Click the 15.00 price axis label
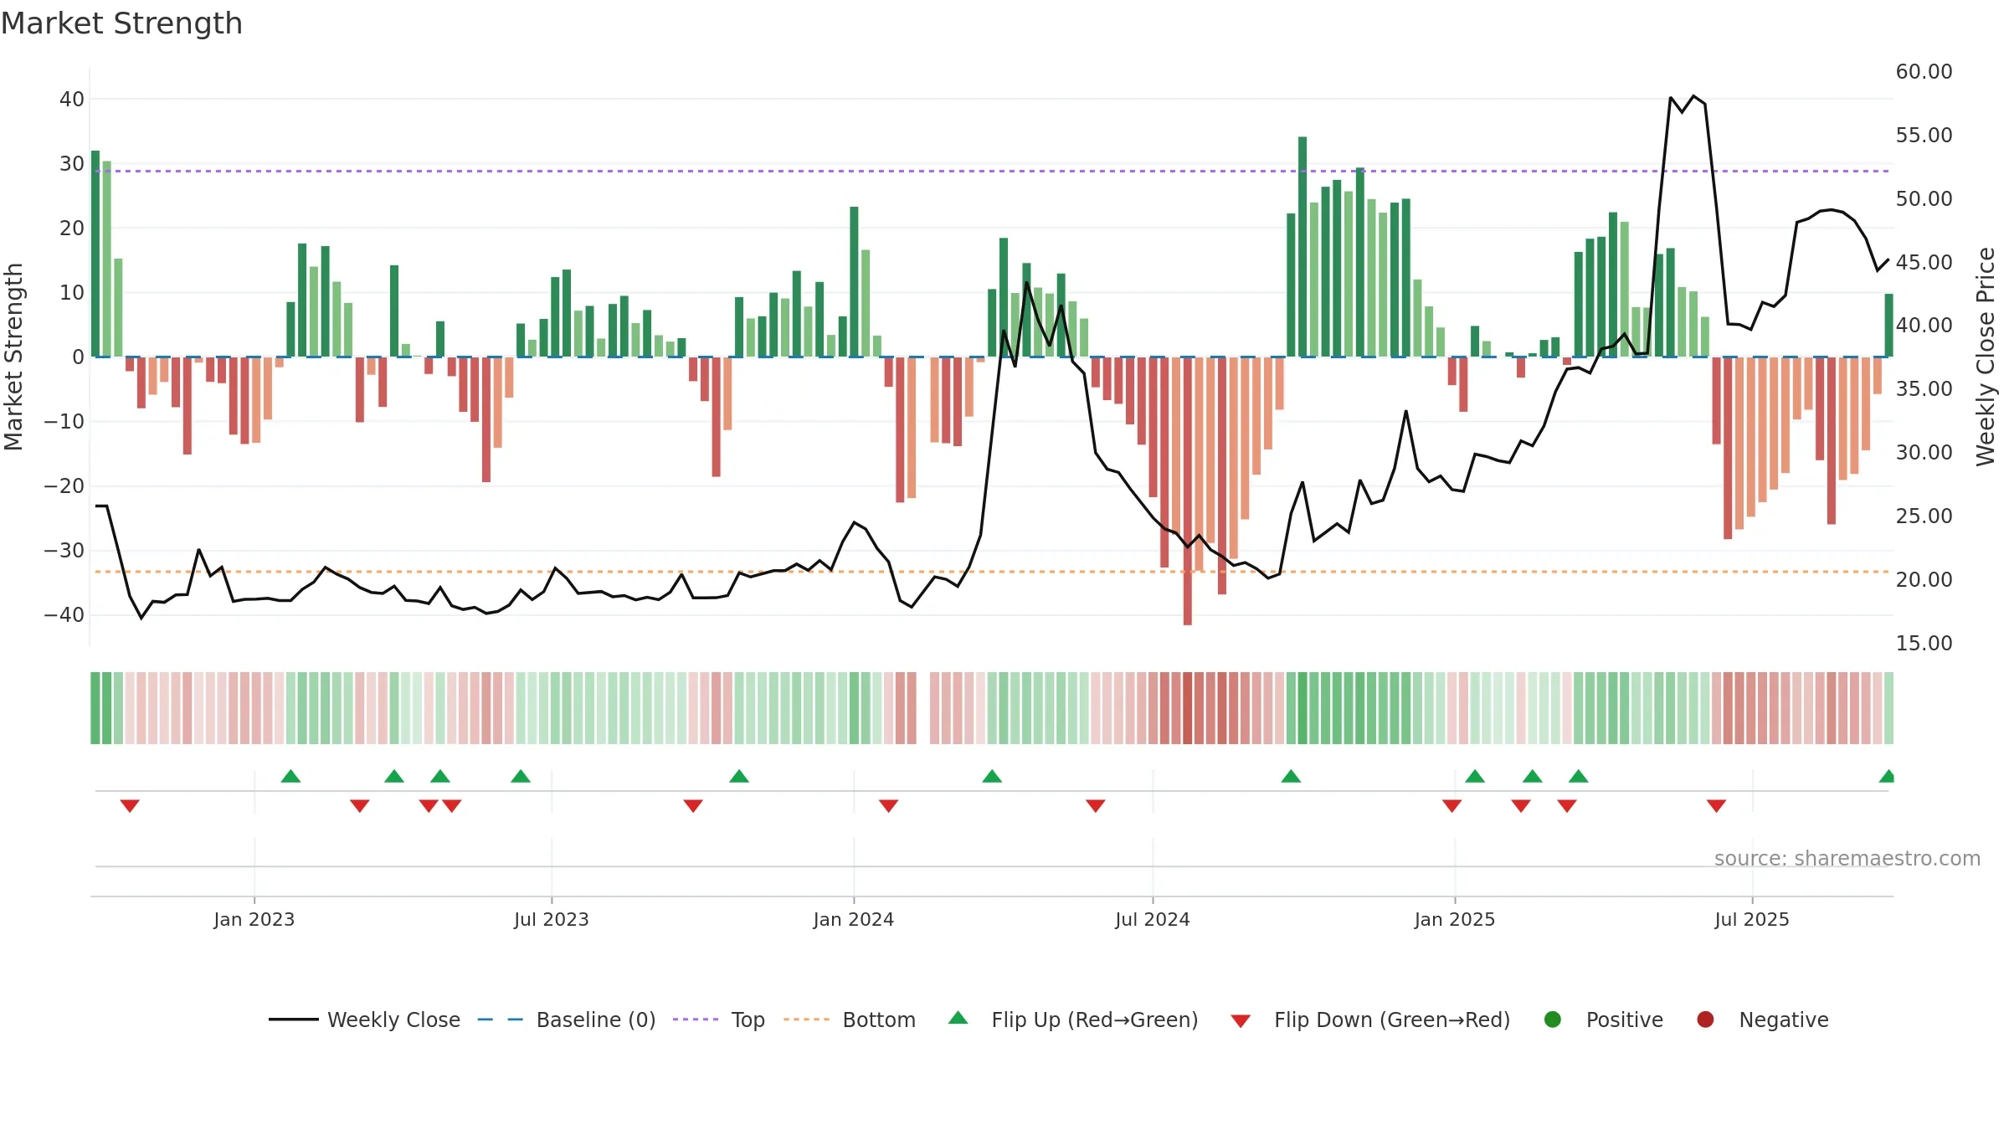 tap(1924, 643)
